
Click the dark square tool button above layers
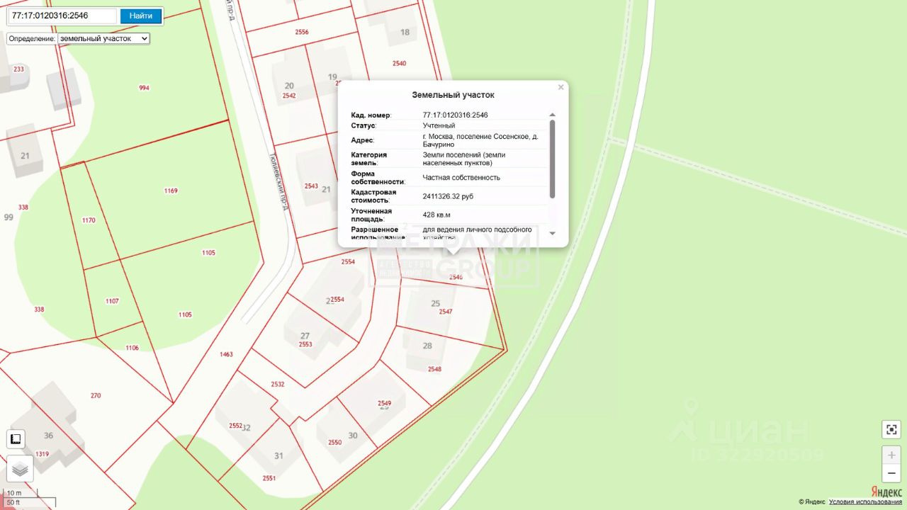(x=16, y=439)
